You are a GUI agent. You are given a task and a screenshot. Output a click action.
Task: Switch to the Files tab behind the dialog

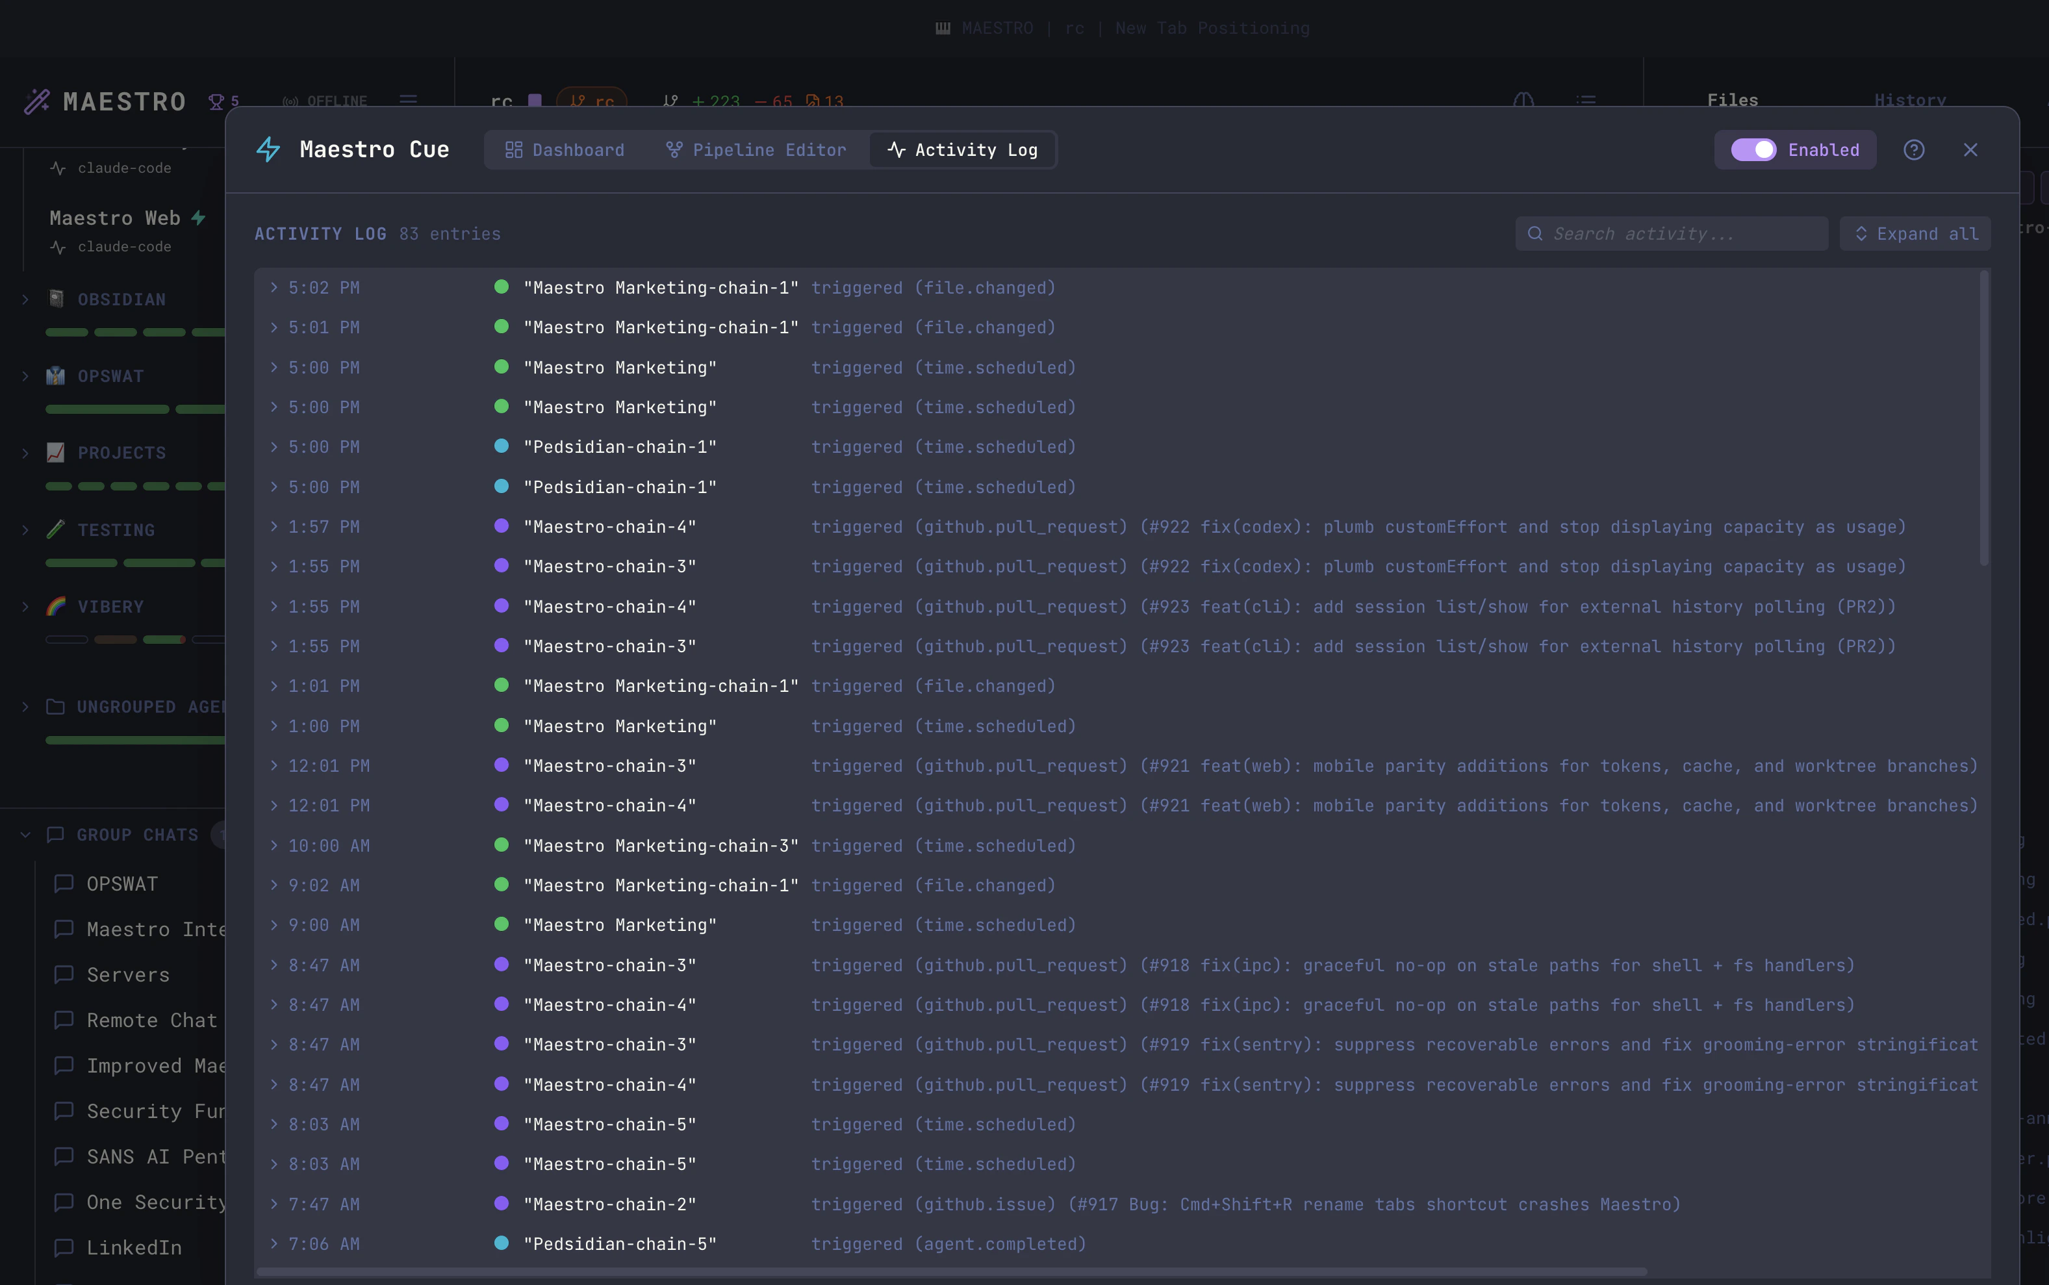tap(1733, 100)
